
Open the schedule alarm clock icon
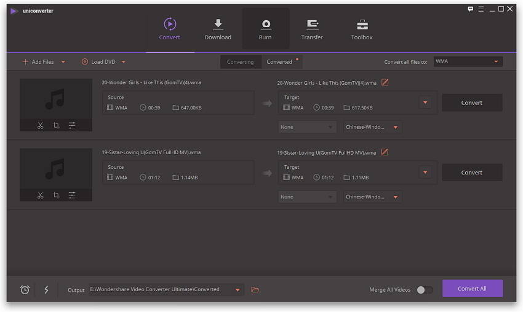tap(25, 290)
